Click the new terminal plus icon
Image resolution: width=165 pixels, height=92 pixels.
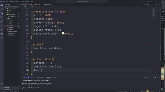pos(150,77)
